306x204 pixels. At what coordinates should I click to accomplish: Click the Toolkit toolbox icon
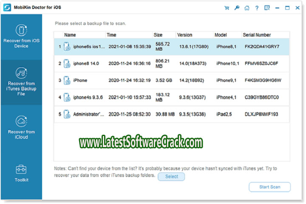click(x=21, y=170)
